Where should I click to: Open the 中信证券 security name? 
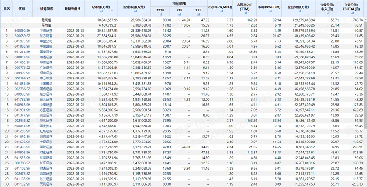(46, 30)
